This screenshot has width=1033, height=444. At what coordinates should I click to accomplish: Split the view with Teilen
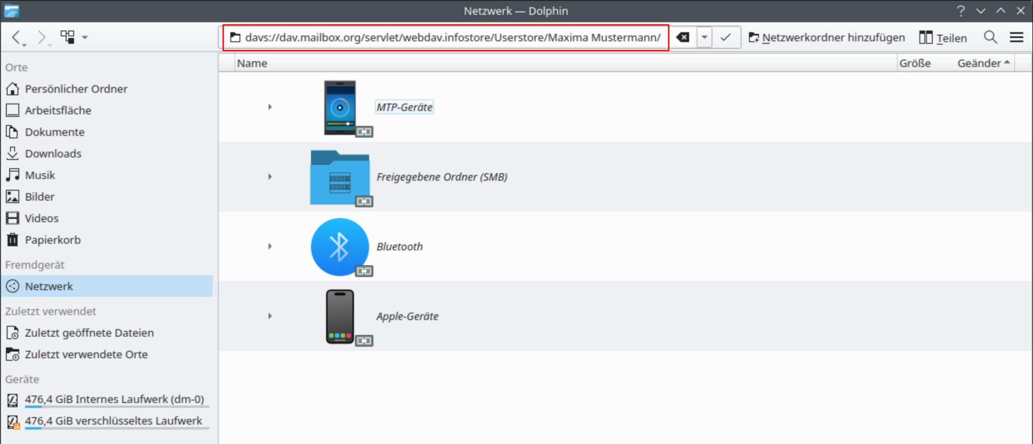(943, 37)
